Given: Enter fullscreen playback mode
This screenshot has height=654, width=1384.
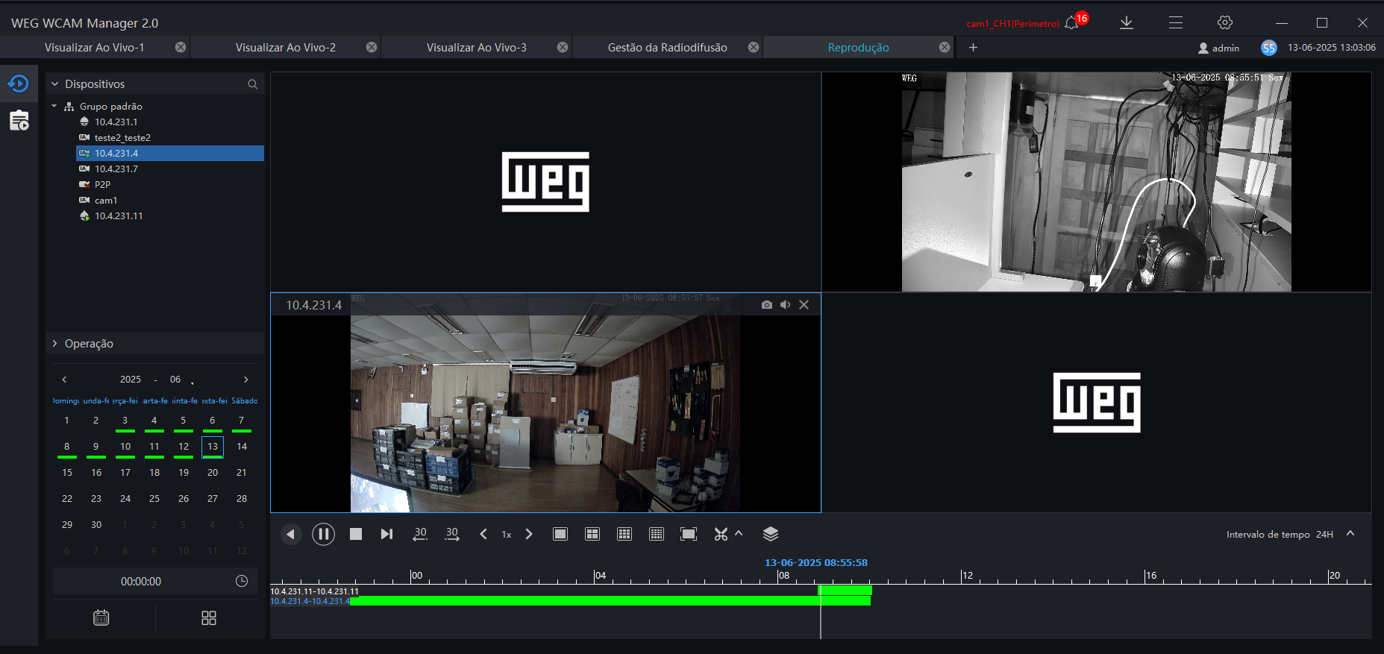Looking at the screenshot, I should click(689, 534).
